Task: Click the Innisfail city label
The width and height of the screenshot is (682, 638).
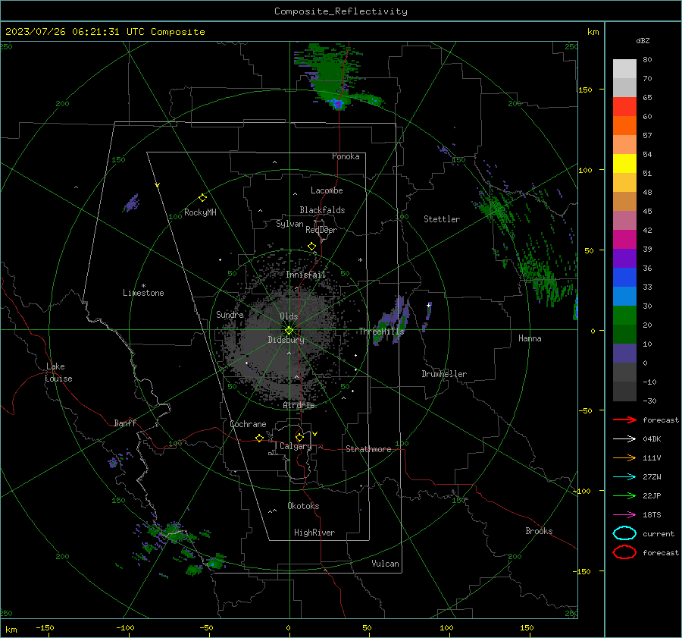Action: pyautogui.click(x=306, y=275)
